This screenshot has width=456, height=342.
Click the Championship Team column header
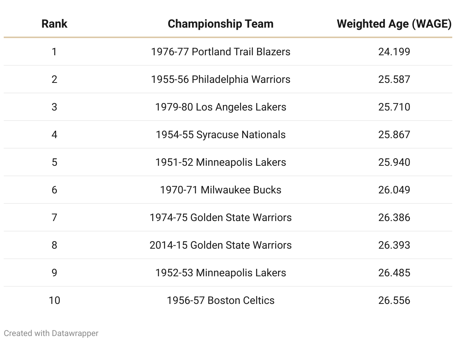pyautogui.click(x=221, y=24)
